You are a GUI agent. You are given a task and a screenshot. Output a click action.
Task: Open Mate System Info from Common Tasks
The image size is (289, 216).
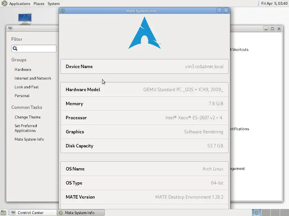(29, 139)
